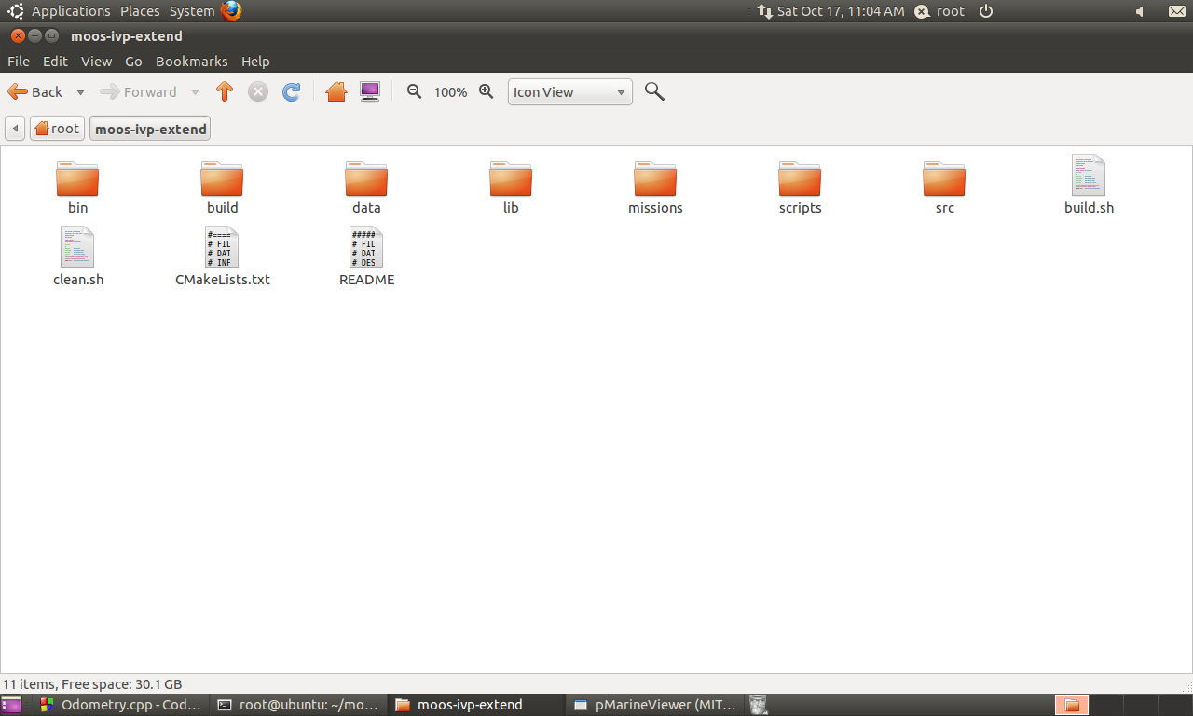Image resolution: width=1193 pixels, height=716 pixels.
Task: Open the View menu
Action: click(96, 62)
